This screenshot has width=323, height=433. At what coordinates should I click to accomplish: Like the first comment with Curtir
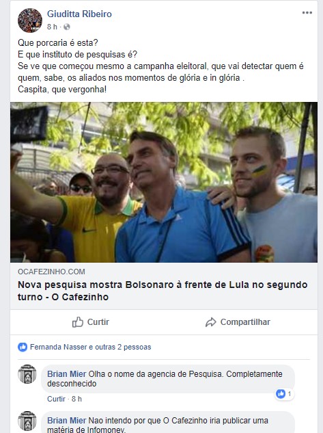pyautogui.click(x=56, y=399)
